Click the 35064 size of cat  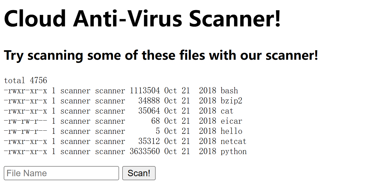click(149, 111)
